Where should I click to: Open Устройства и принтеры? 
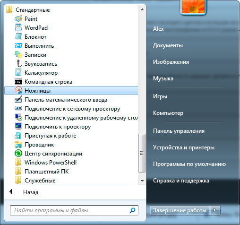[184, 147]
